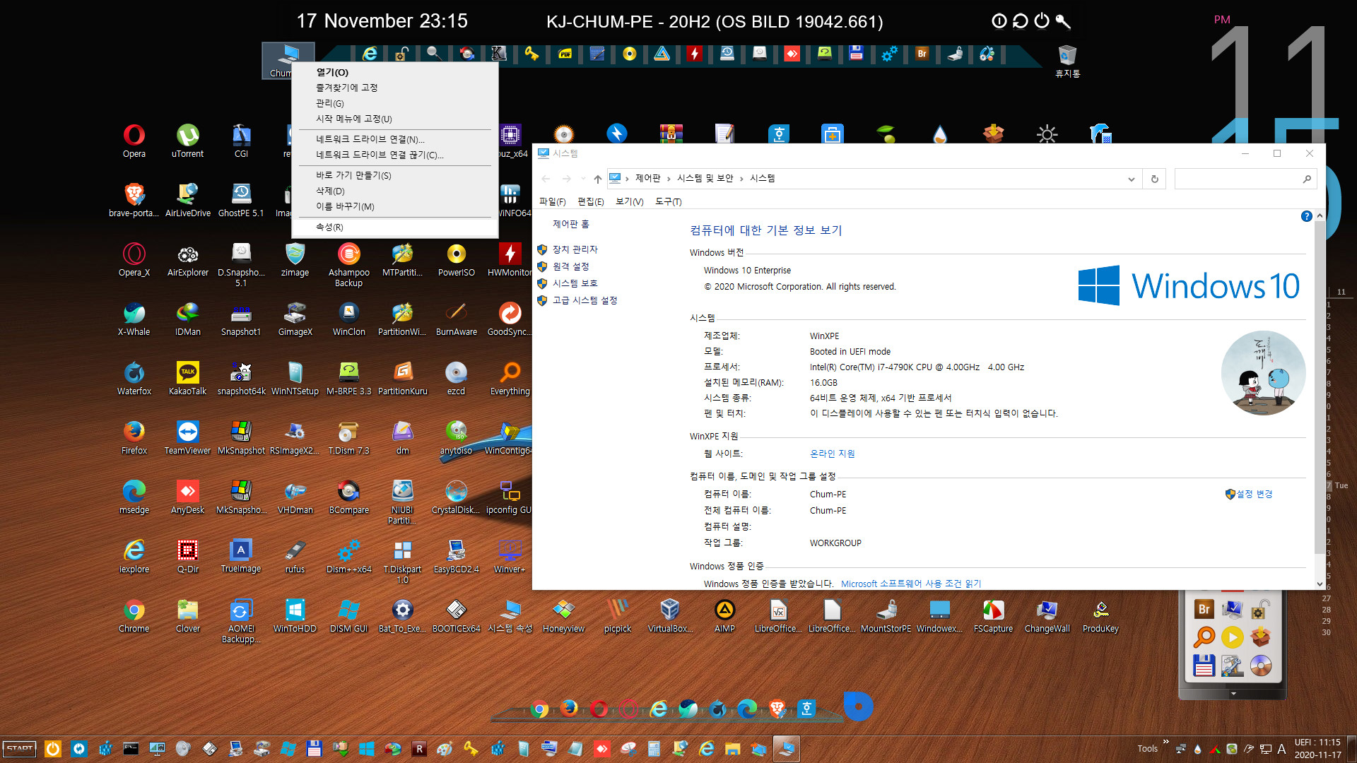Launch FSCapture desktop shortcut
This screenshot has width=1357, height=763.
[x=993, y=615]
